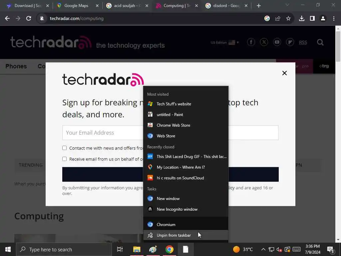Open browser downloads icon
The width and height of the screenshot is (341, 256).
coord(302,19)
